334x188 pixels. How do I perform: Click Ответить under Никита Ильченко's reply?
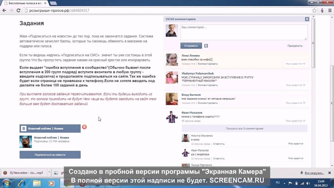(219, 144)
